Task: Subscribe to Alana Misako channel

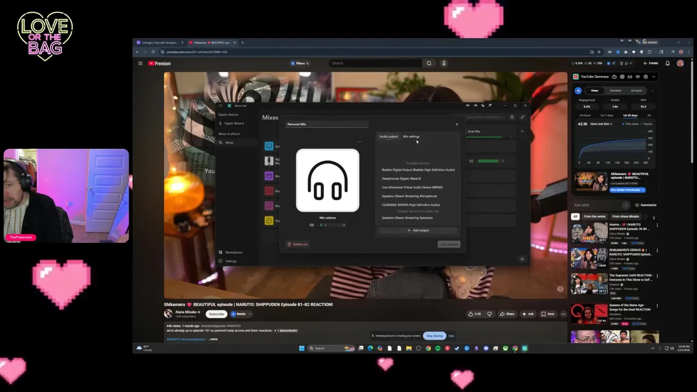Action: 216,314
